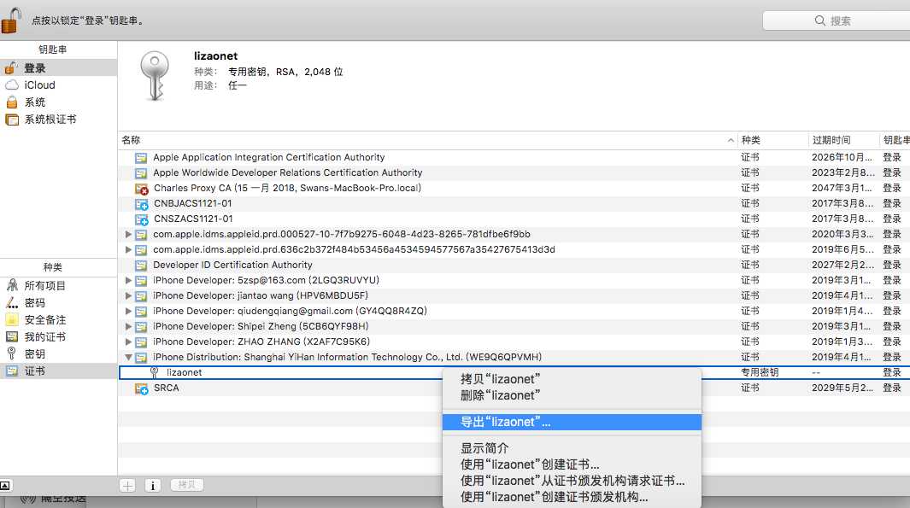Expand com.apple.idms.appleid.prd.636c2b certificate
This screenshot has height=508, width=910.
pos(128,249)
